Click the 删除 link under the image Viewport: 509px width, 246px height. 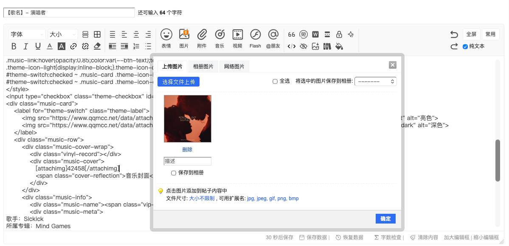pos(187,150)
